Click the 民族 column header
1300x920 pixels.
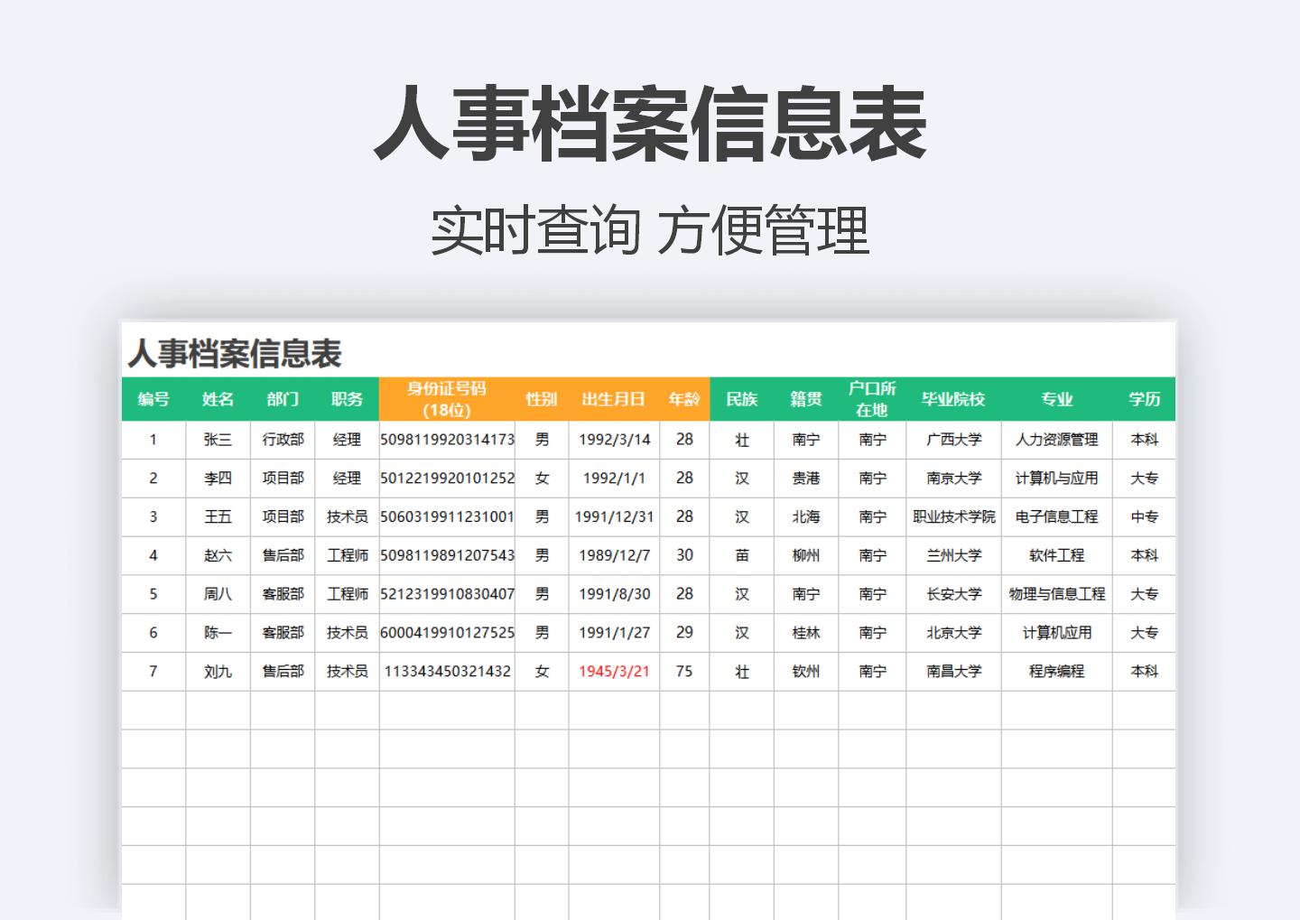(742, 399)
